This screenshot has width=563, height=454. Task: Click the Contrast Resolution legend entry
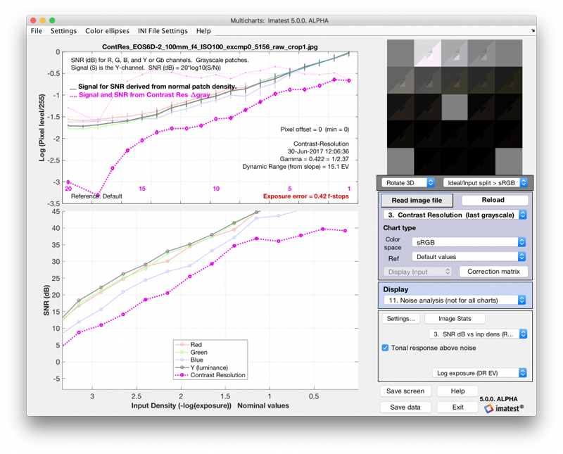point(210,375)
